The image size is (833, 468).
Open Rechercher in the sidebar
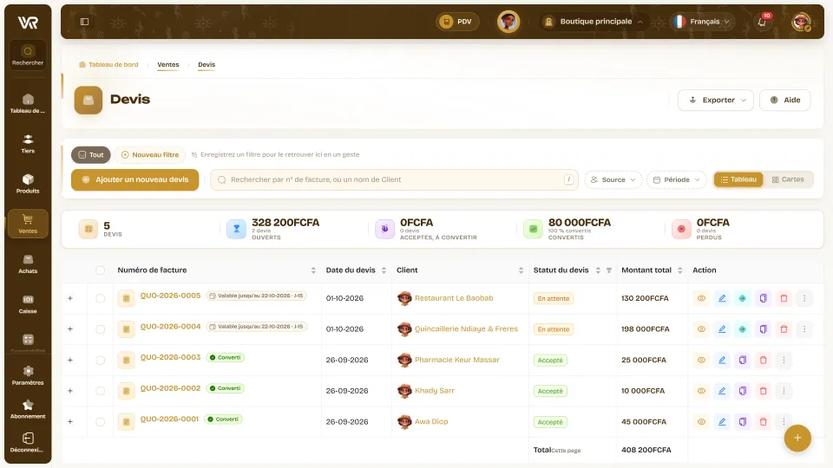pyautogui.click(x=28, y=55)
